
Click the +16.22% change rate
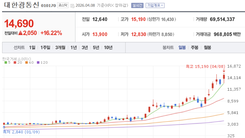click(51, 33)
